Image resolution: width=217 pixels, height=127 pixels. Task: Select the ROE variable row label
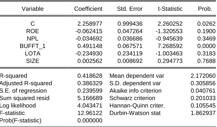(33, 31)
